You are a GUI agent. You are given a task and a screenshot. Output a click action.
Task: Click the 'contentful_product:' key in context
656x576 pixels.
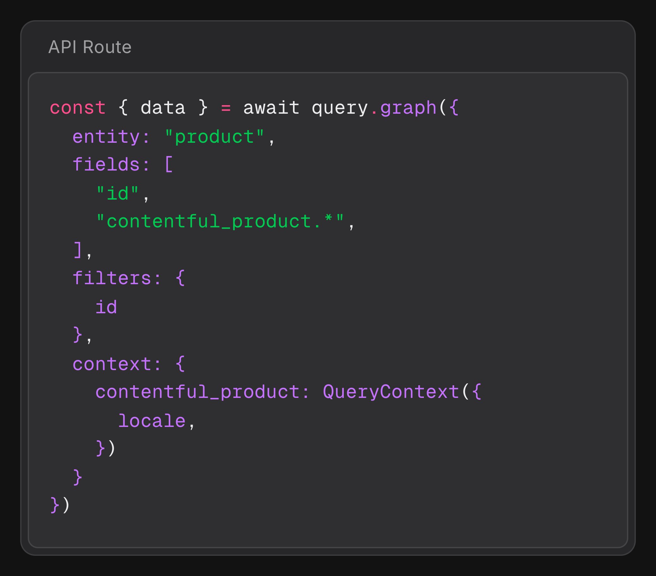click(203, 392)
